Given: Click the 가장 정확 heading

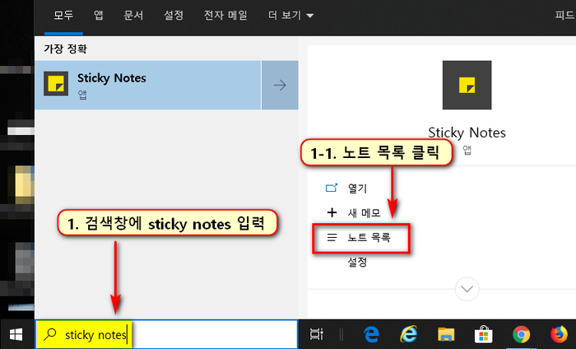Looking at the screenshot, I should click(x=65, y=49).
